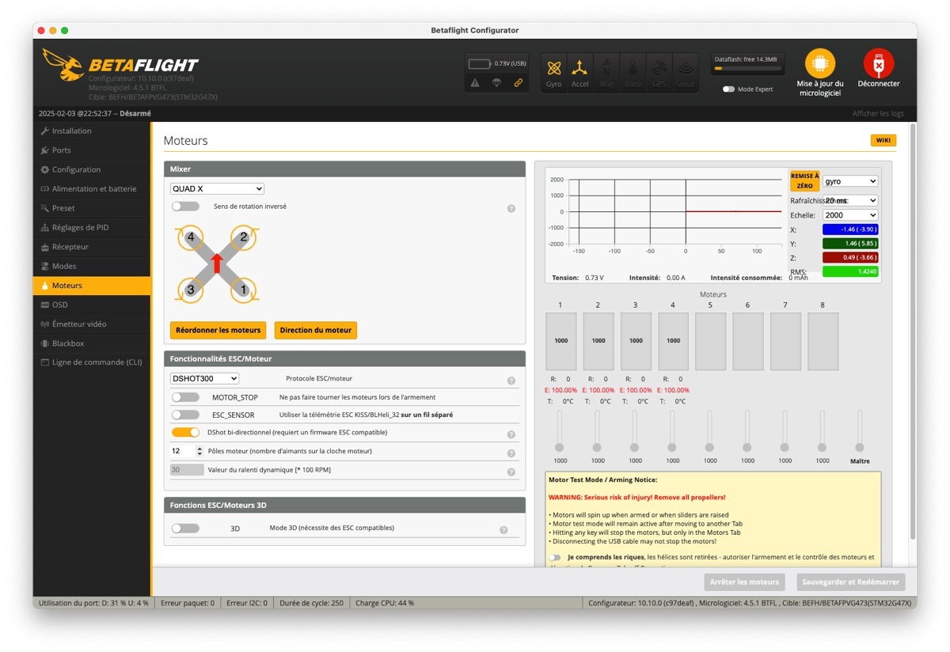This screenshot has height=652, width=950.
Task: Click the page vertical scrollbar
Action: (912, 332)
